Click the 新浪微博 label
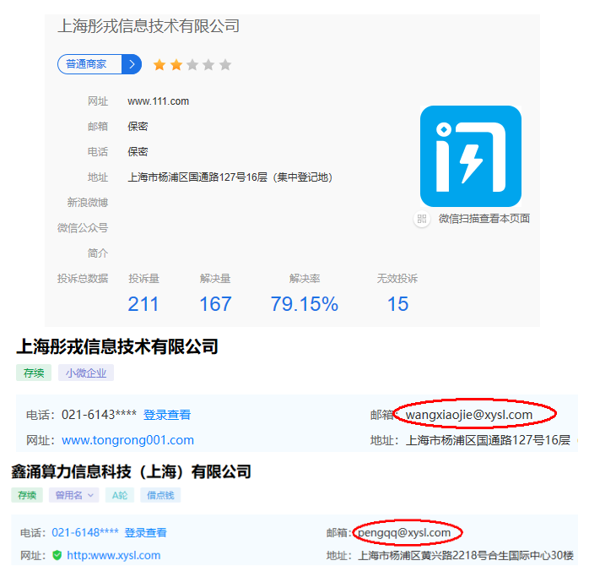The image size is (589, 577). [88, 203]
